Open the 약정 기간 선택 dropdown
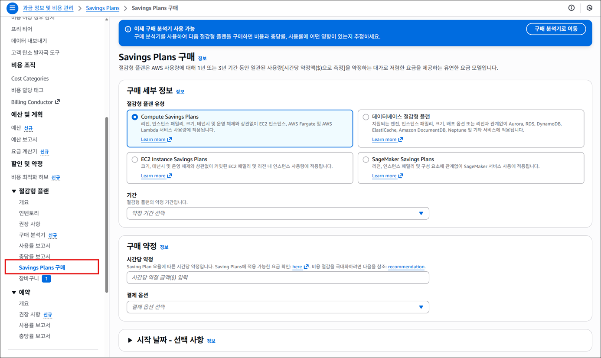Screen dimensions: 601x358 (278, 213)
